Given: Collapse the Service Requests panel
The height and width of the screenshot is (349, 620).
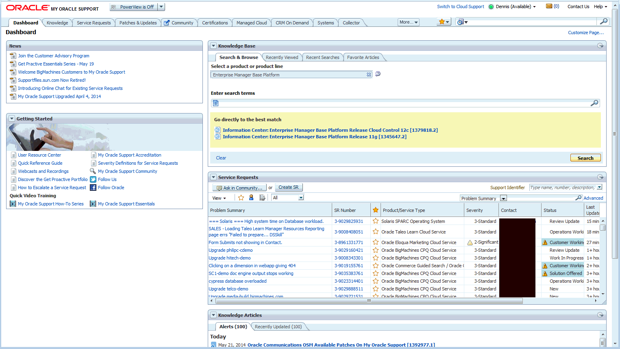Looking at the screenshot, I should [213, 177].
